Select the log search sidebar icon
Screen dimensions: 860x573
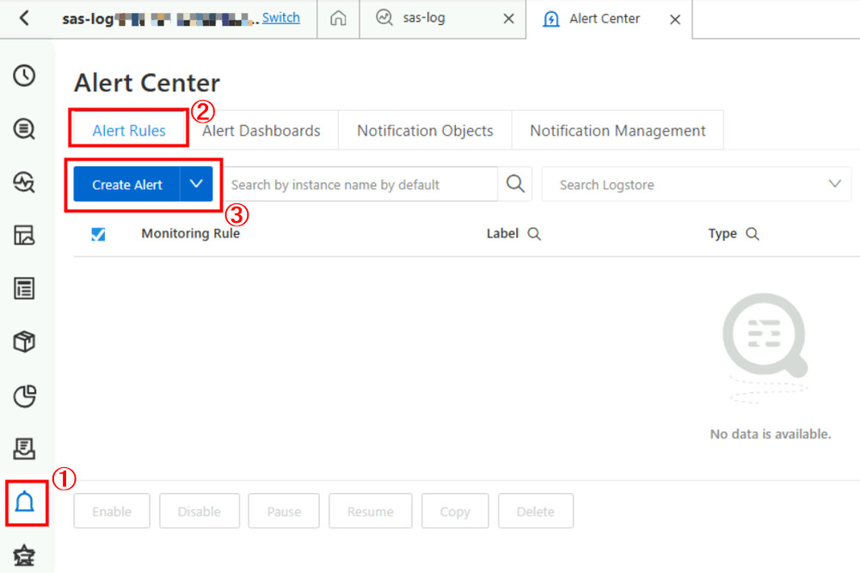pyautogui.click(x=25, y=129)
